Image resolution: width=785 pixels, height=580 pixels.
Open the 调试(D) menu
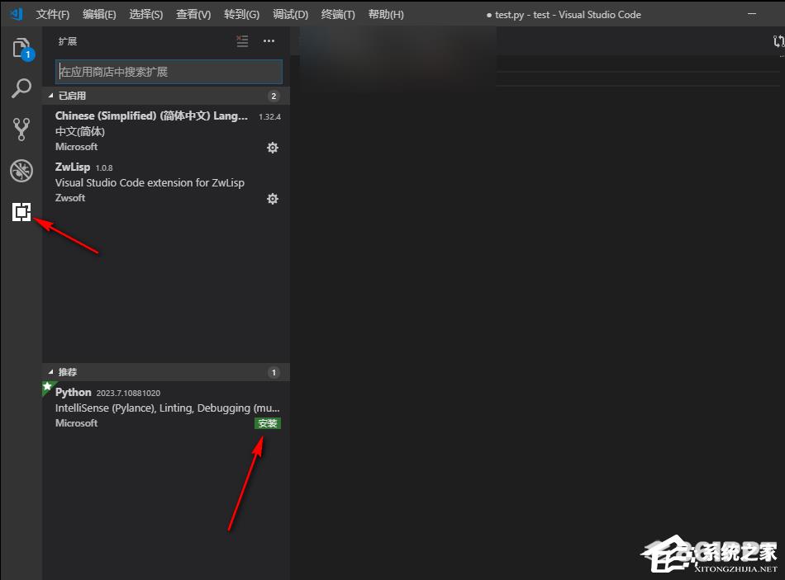(290, 15)
